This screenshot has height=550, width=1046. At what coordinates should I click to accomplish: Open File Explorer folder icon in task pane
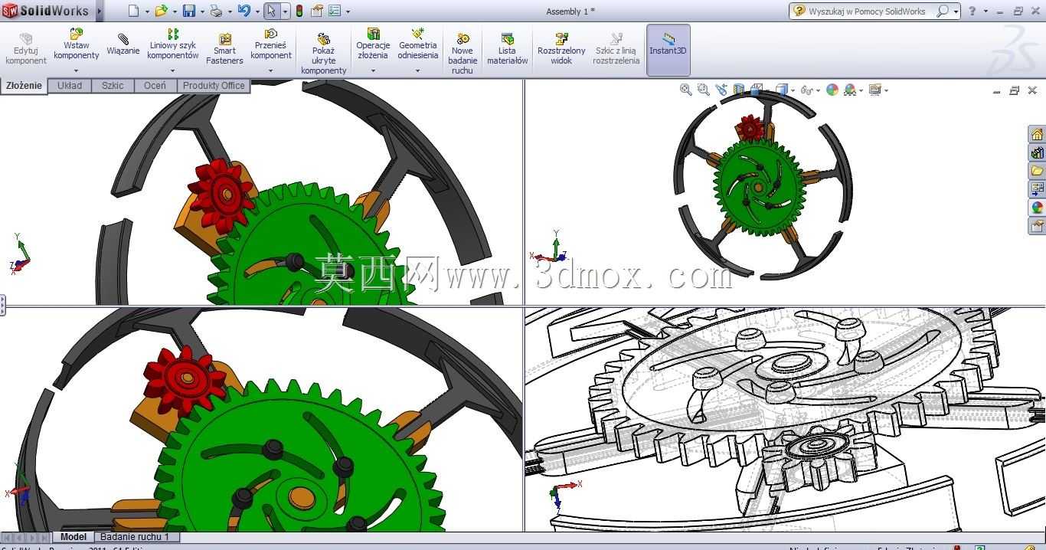point(1037,171)
